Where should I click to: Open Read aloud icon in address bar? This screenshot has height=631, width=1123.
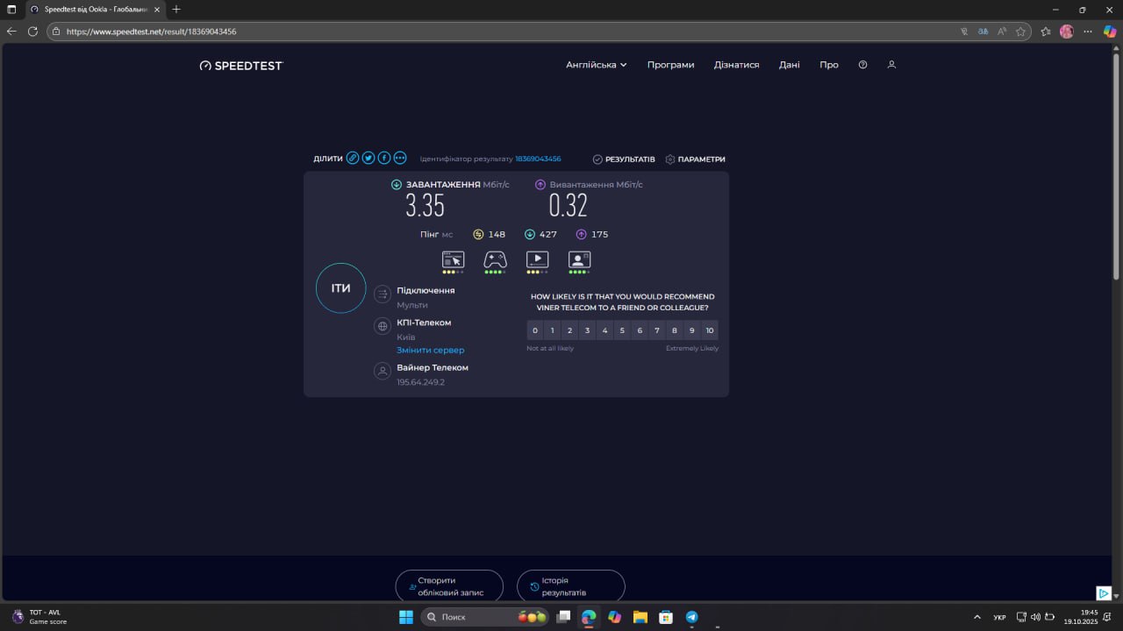pyautogui.click(x=1002, y=31)
